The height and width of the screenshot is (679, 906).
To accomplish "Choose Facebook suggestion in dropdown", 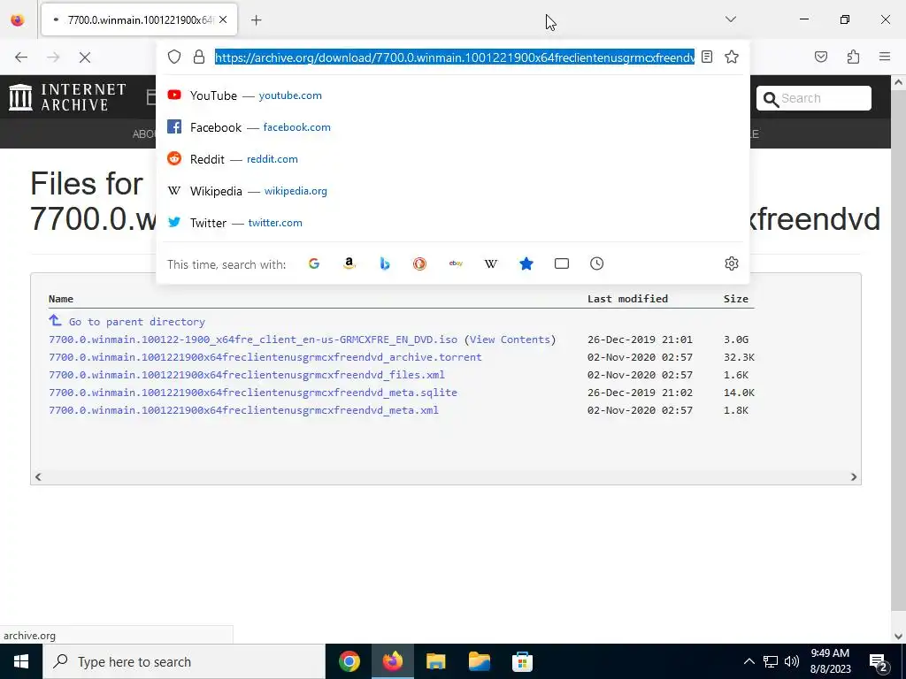I will pos(453,127).
